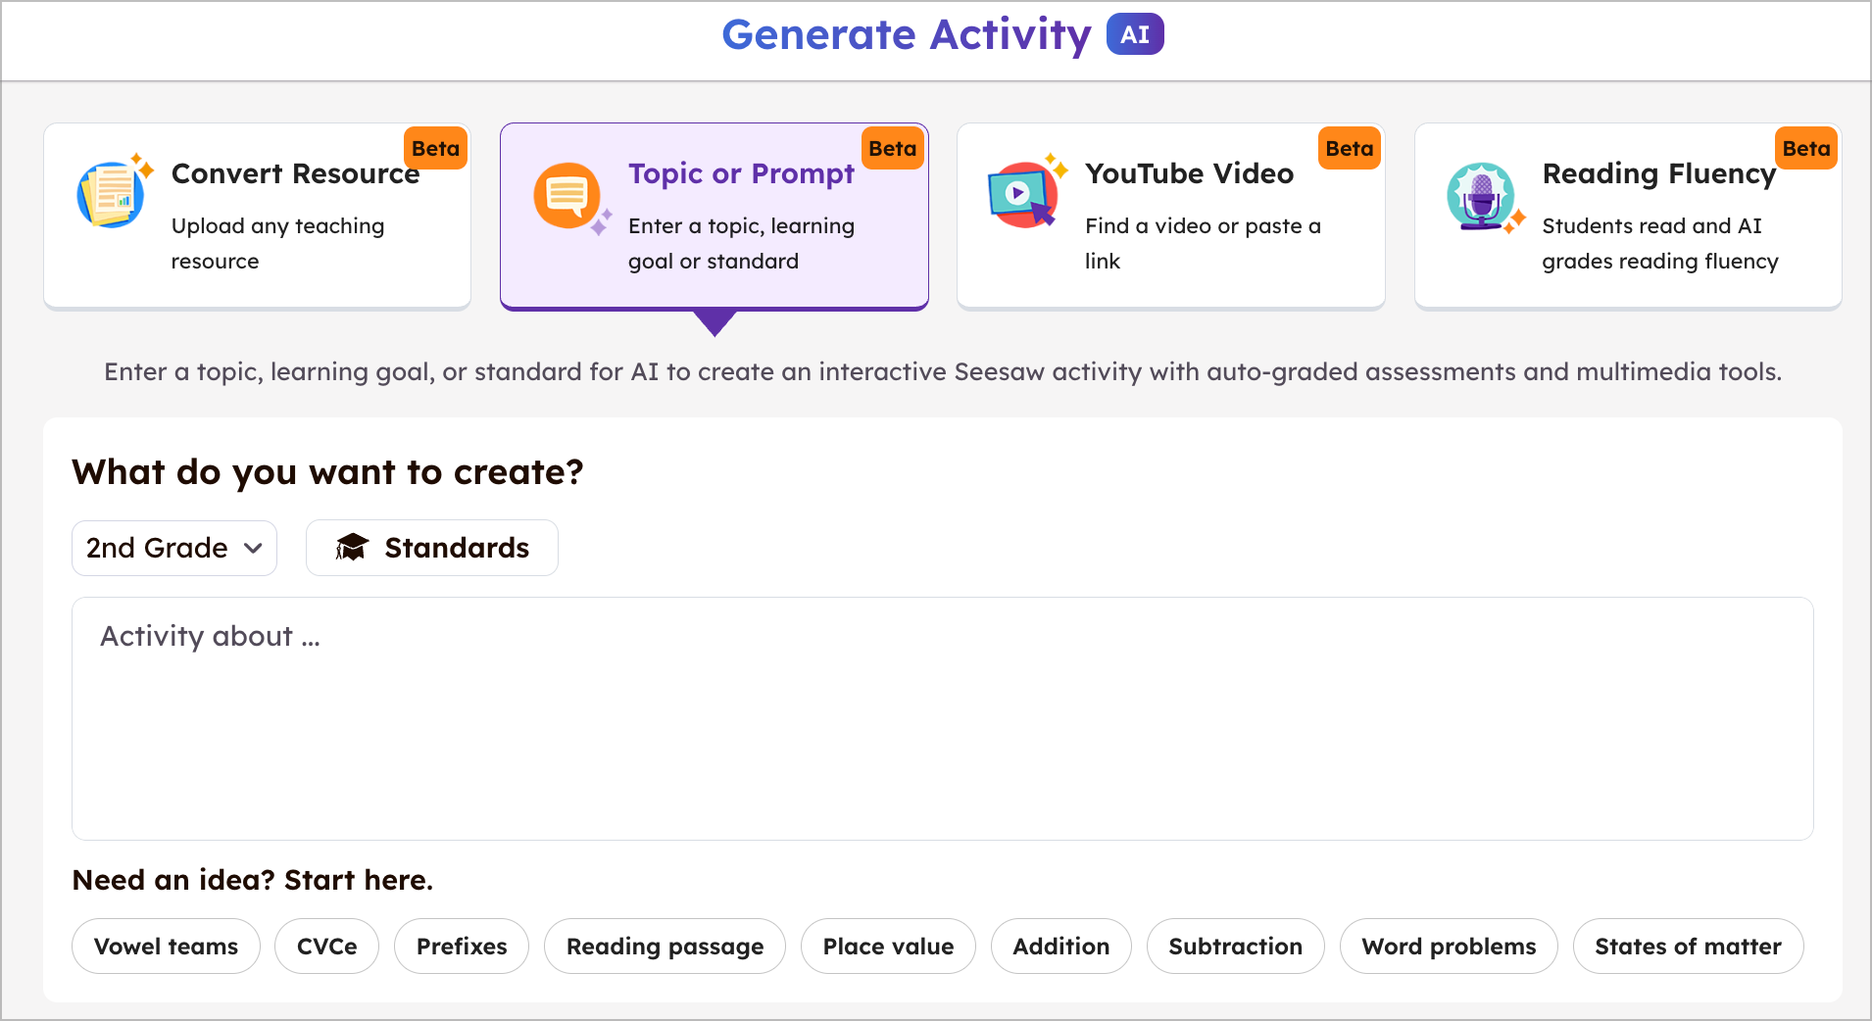
Task: Choose the CVCe idea chip
Action: [326, 947]
